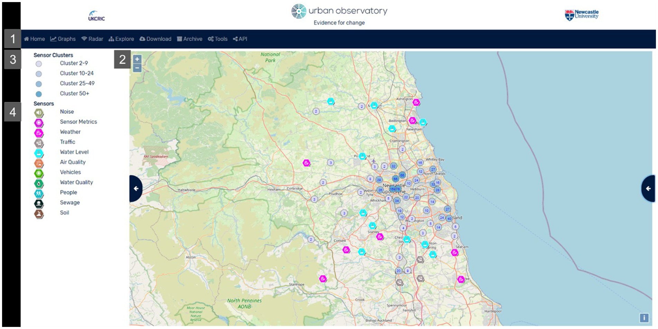Image resolution: width=658 pixels, height=329 pixels.
Task: Select the Cluster 25-49 legend swatch
Action: point(39,84)
